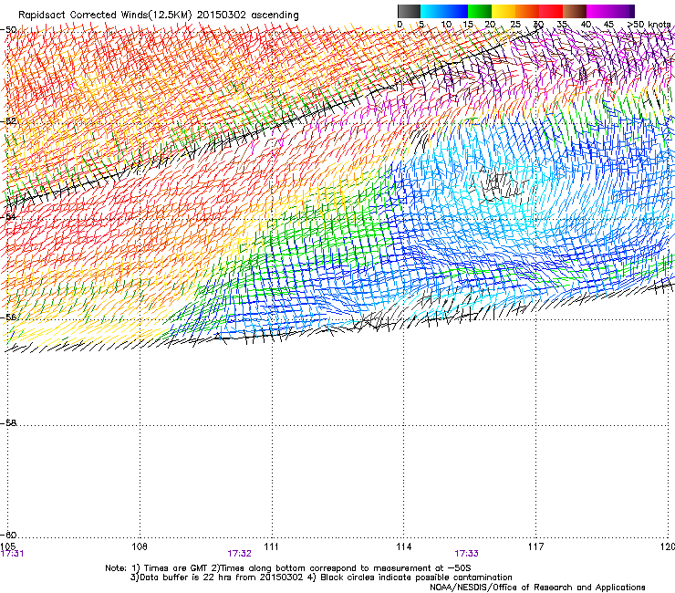Click the magenta-purple 40-50 knots legend segment
675x593 pixels.
coord(610,11)
